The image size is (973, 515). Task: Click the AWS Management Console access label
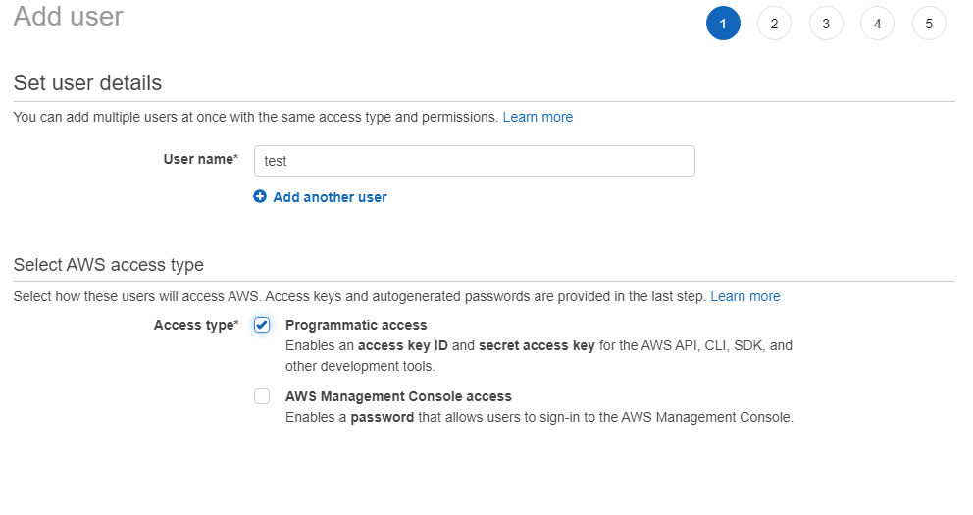[x=398, y=396]
